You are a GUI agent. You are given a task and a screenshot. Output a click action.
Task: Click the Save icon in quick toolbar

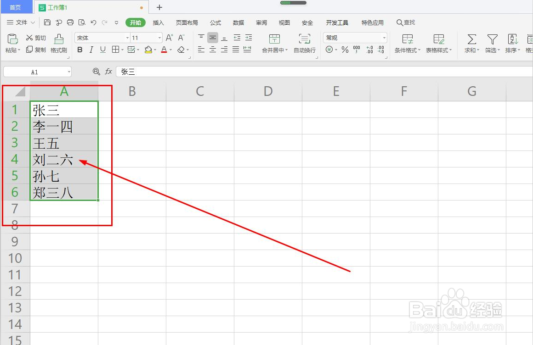pos(47,22)
